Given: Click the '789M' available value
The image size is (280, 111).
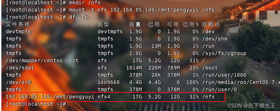Looking at the screenshot, I should [174, 68].
